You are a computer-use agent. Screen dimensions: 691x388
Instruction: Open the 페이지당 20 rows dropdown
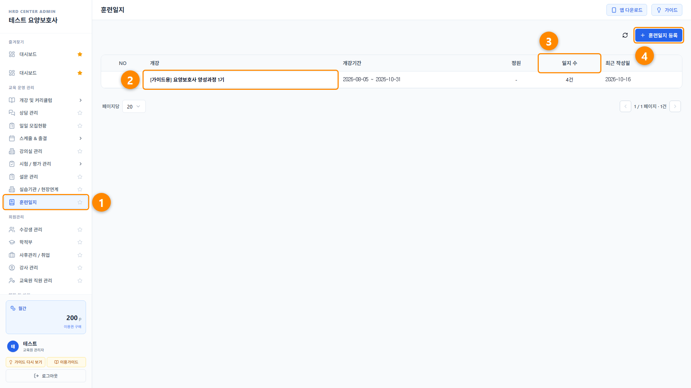click(134, 106)
